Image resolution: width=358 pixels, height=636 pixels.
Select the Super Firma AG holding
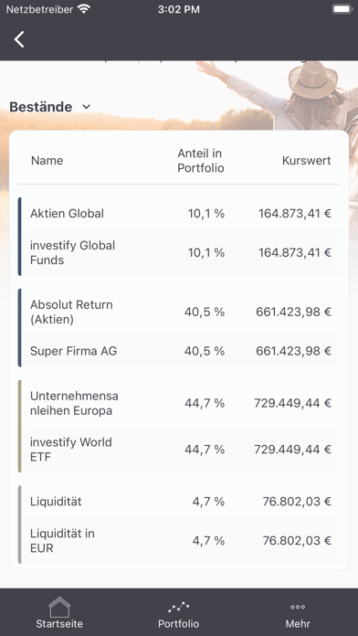(179, 351)
